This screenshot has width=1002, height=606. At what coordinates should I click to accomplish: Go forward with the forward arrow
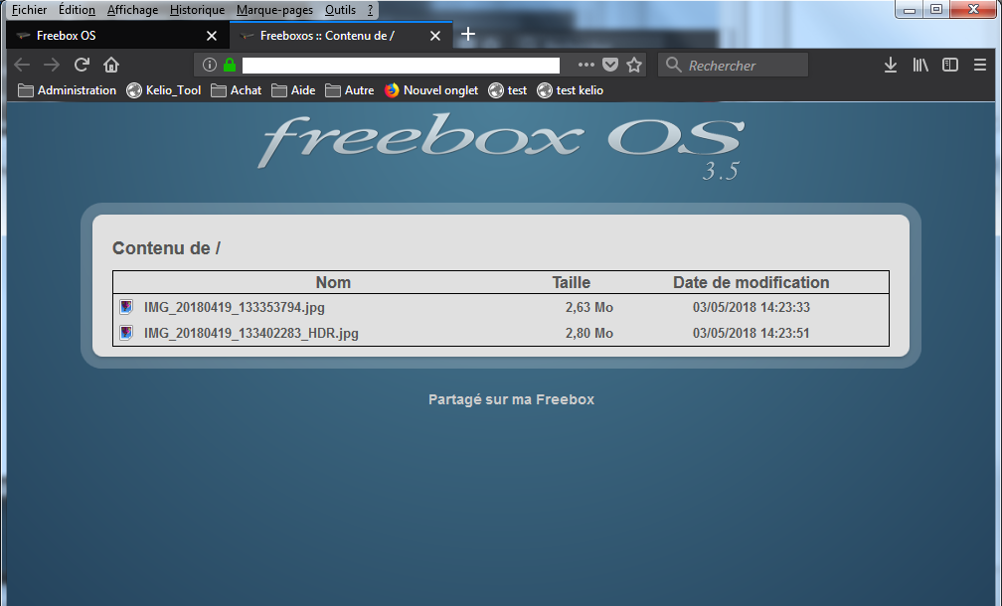pos(52,65)
